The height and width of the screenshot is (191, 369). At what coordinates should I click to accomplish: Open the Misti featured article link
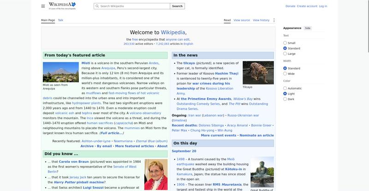86,63
